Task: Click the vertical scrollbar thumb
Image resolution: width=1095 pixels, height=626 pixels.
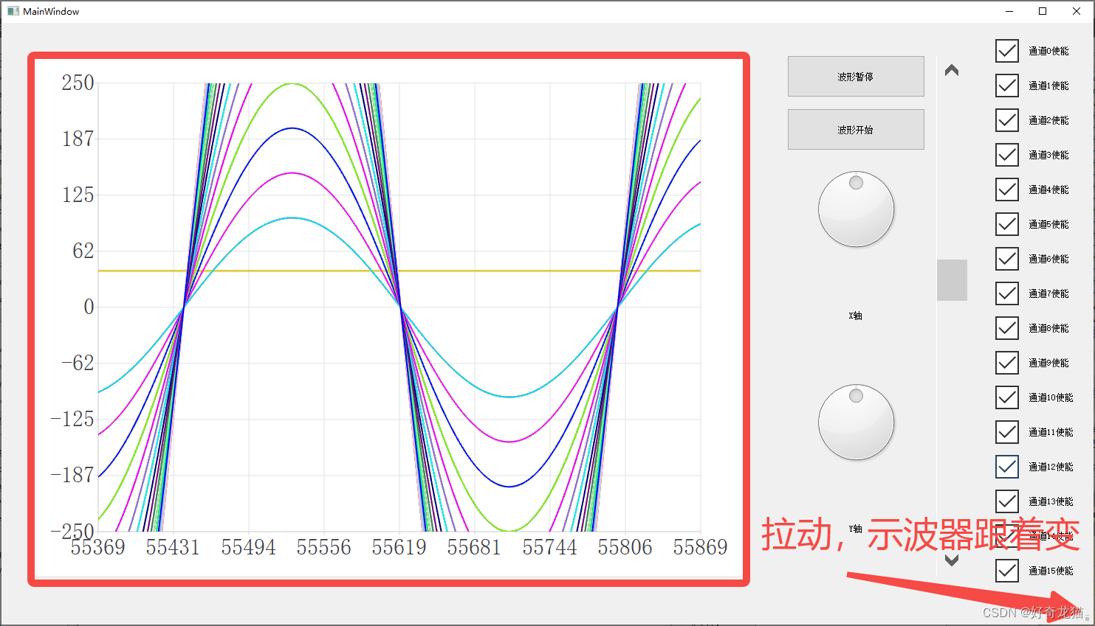Action: (952, 280)
